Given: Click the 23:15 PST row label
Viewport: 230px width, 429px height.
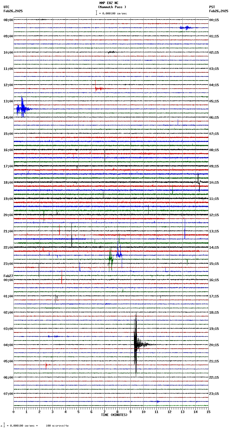Looking at the screenshot, I should coord(214,394).
